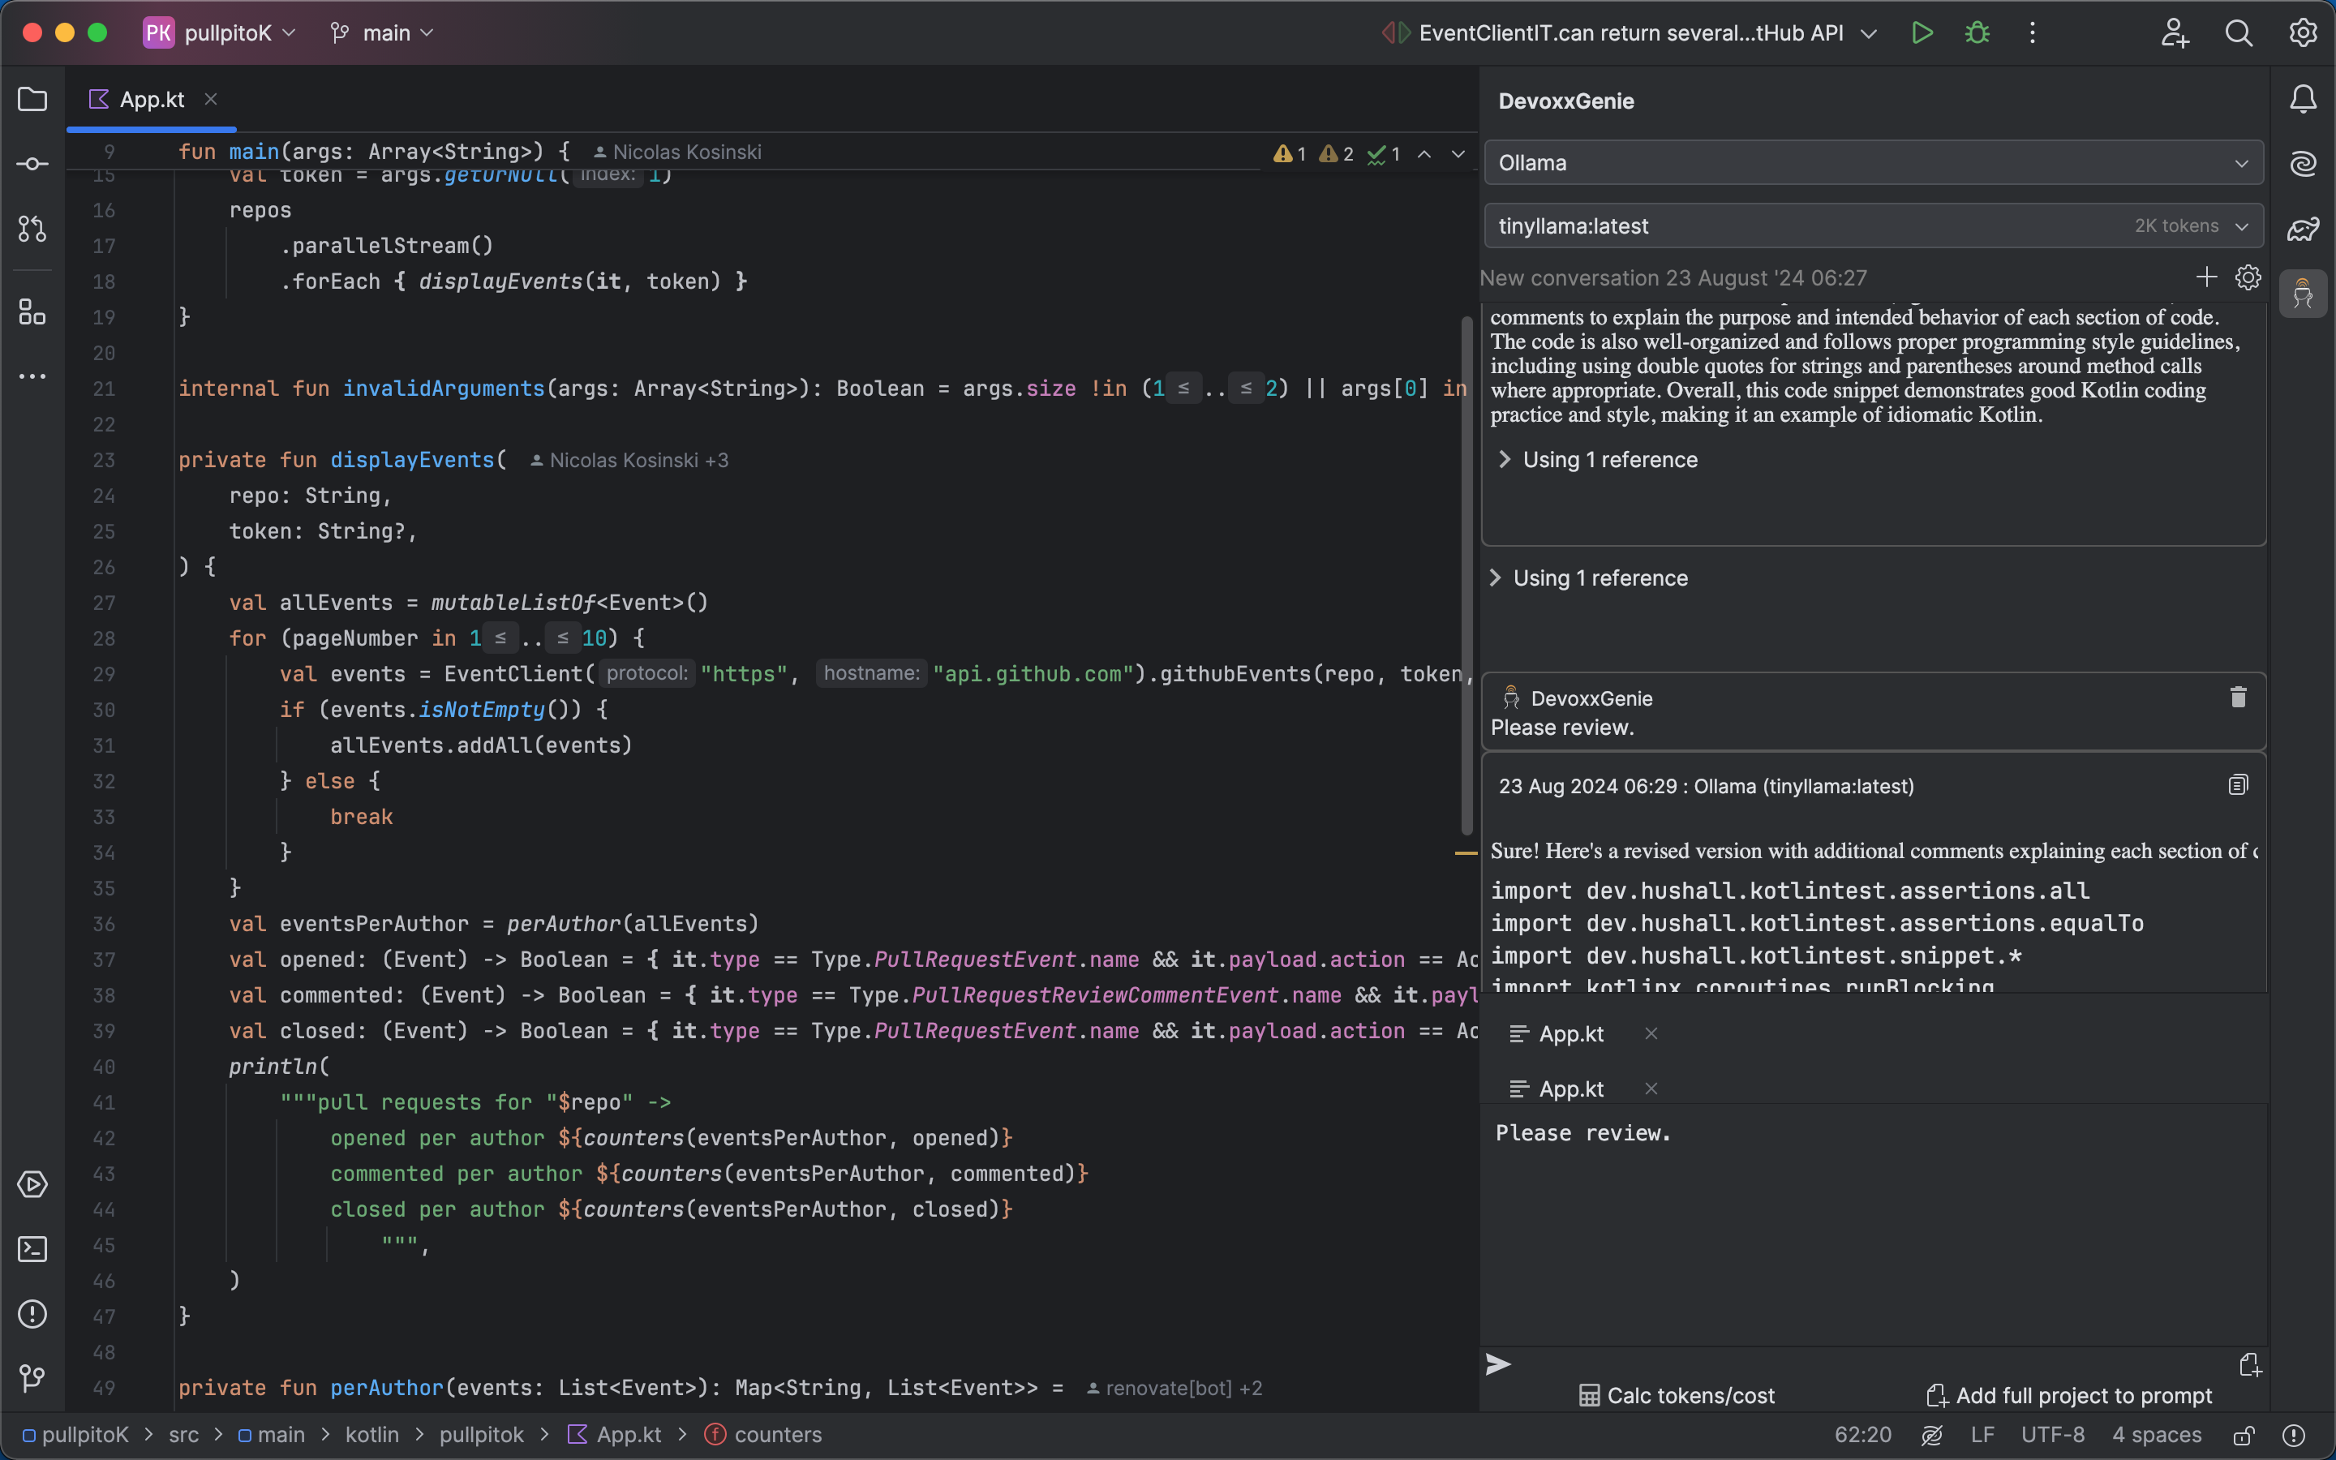Change 4 spaces indent setting

pyautogui.click(x=2157, y=1435)
